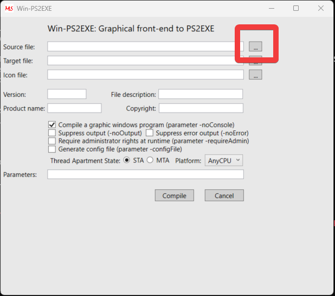
Task: Open the Platform AnyCPU dropdown
Action: coord(224,160)
